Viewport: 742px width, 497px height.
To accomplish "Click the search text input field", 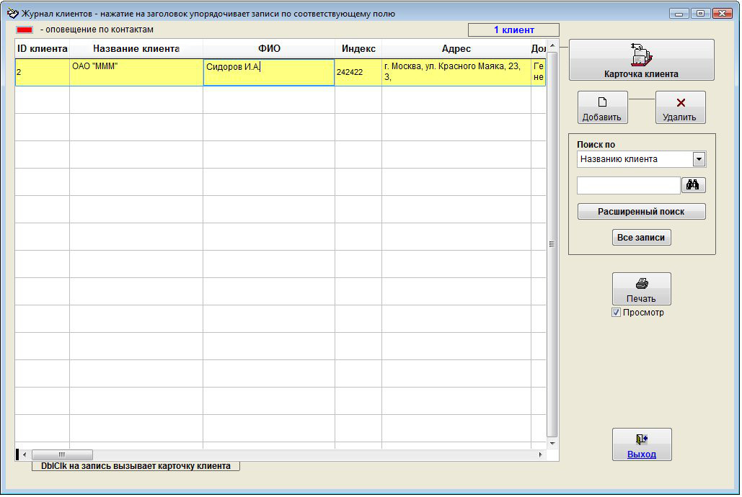I will click(x=628, y=185).
